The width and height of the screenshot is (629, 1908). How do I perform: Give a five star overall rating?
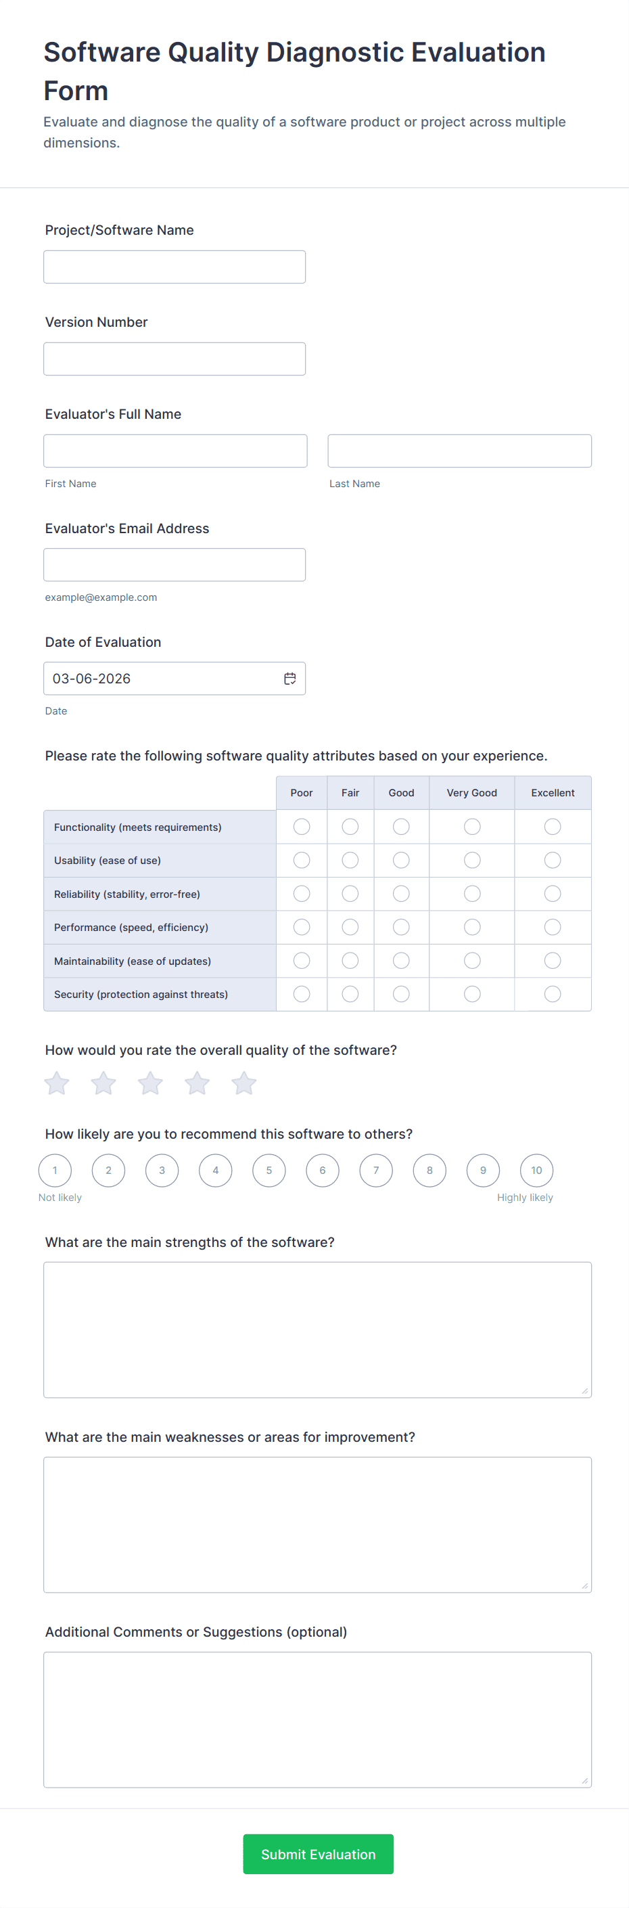click(243, 1083)
